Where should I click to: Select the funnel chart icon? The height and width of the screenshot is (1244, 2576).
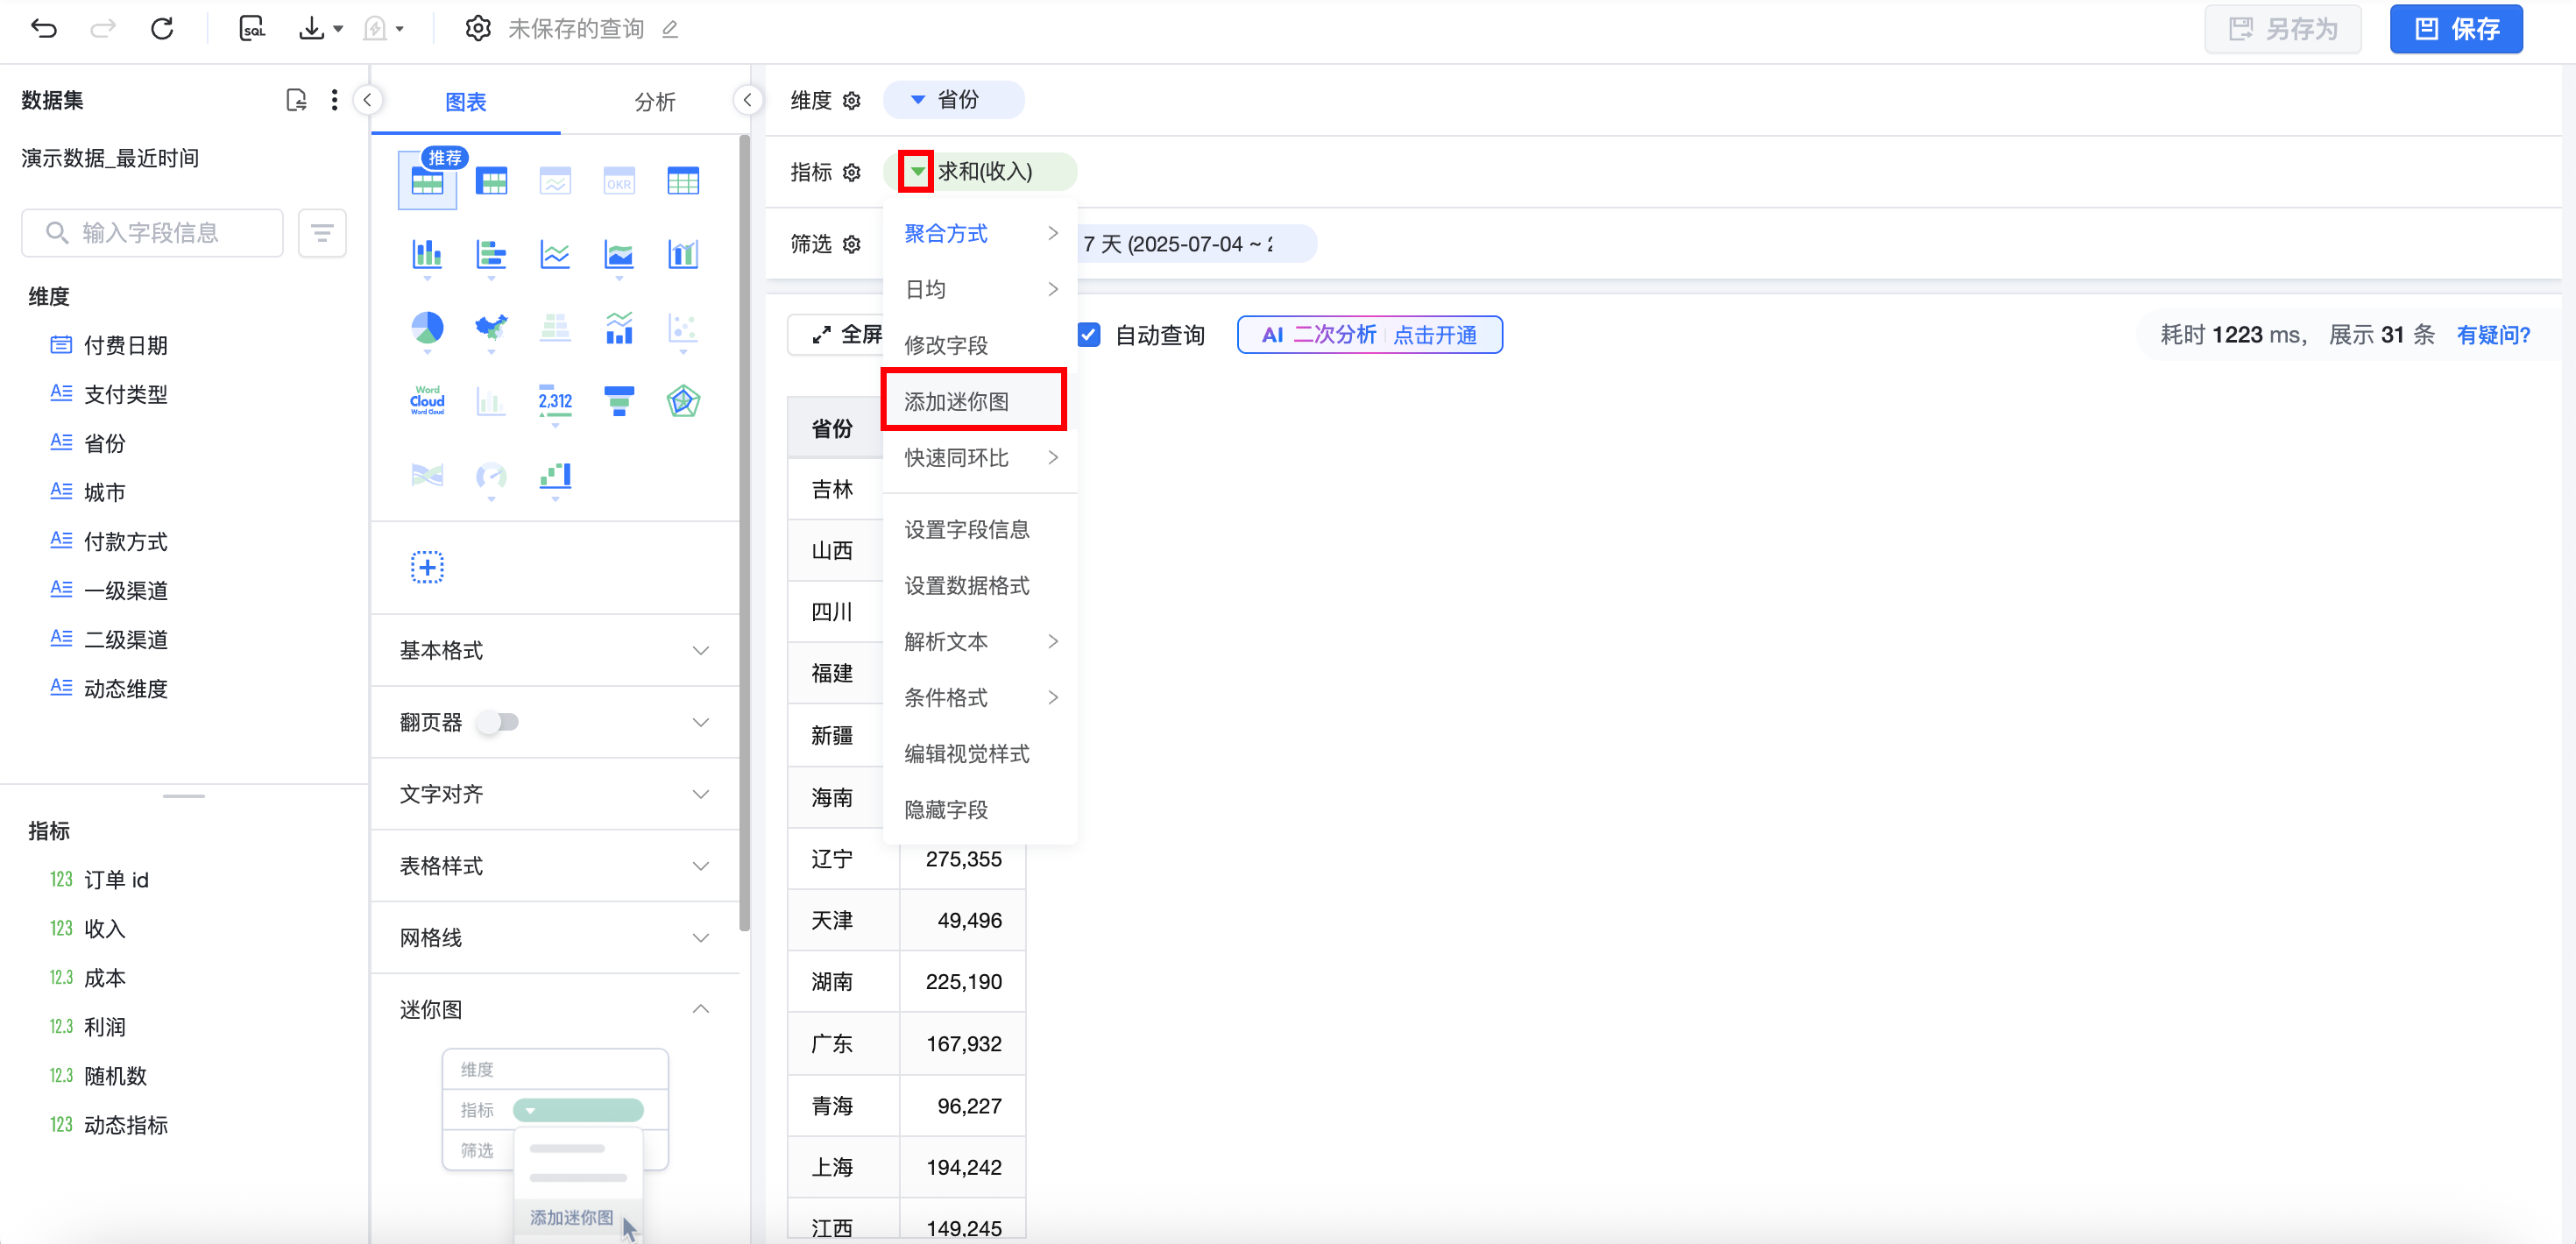click(619, 400)
